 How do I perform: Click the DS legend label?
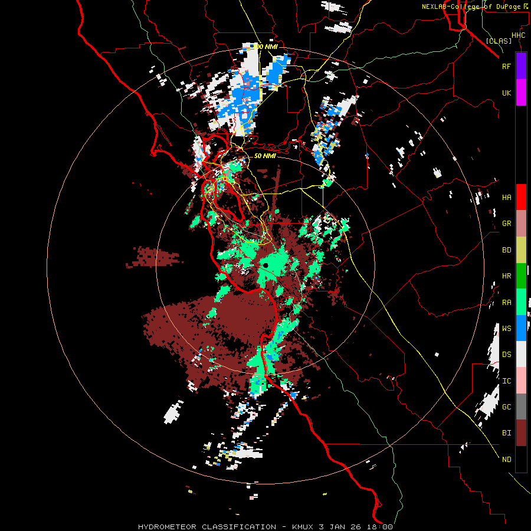(x=506, y=354)
